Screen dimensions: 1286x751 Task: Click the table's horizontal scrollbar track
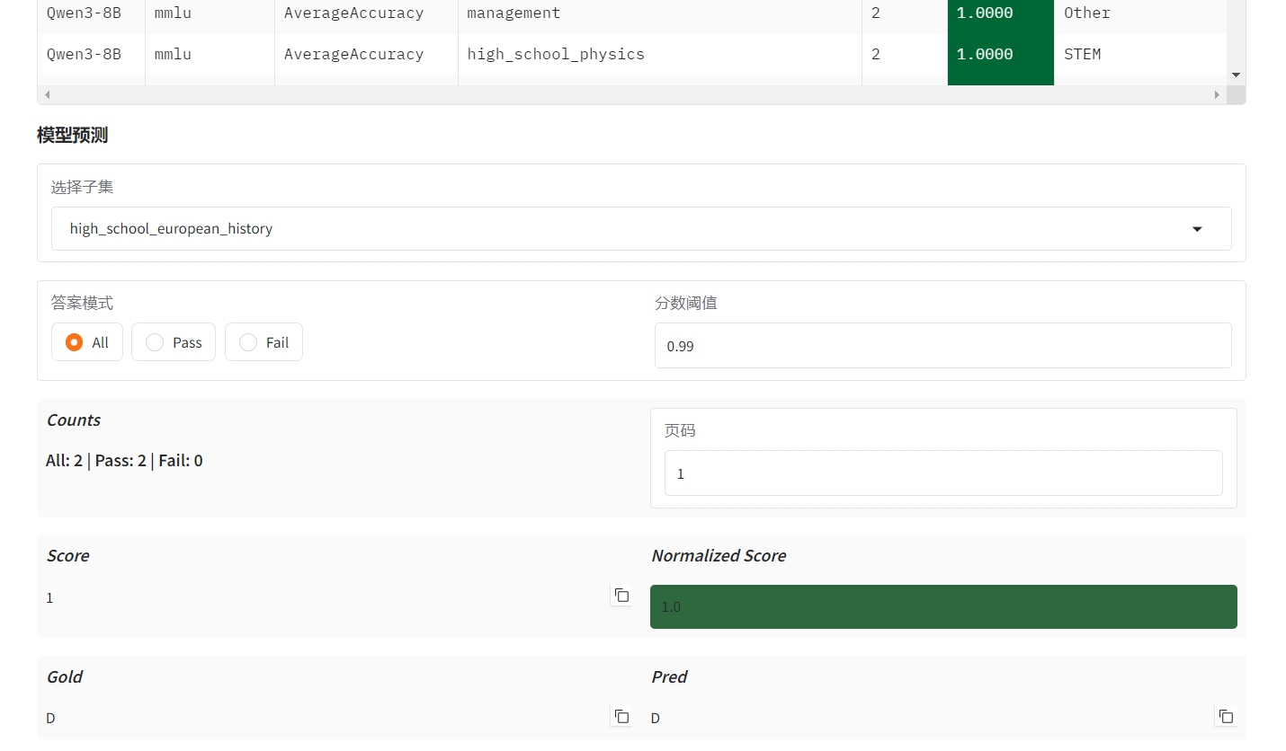(x=630, y=94)
